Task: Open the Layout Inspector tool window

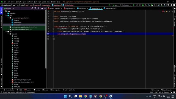Action: tap(167, 90)
